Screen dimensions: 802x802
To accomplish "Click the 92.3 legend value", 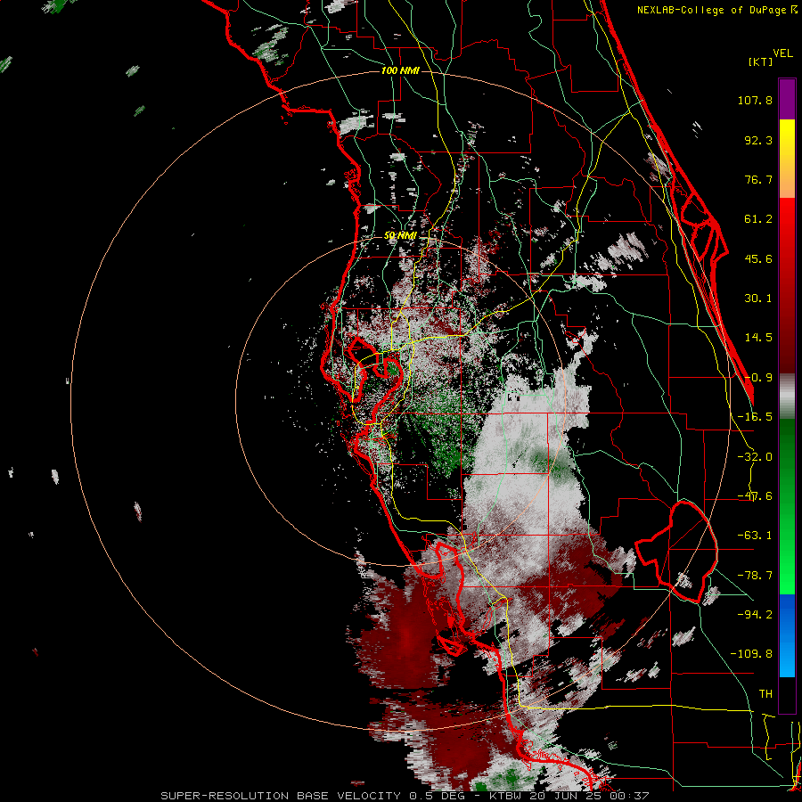I will point(758,140).
